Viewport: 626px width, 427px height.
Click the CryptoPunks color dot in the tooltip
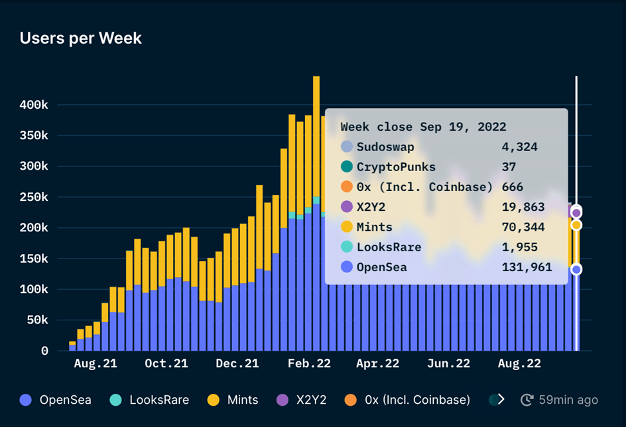click(x=347, y=166)
